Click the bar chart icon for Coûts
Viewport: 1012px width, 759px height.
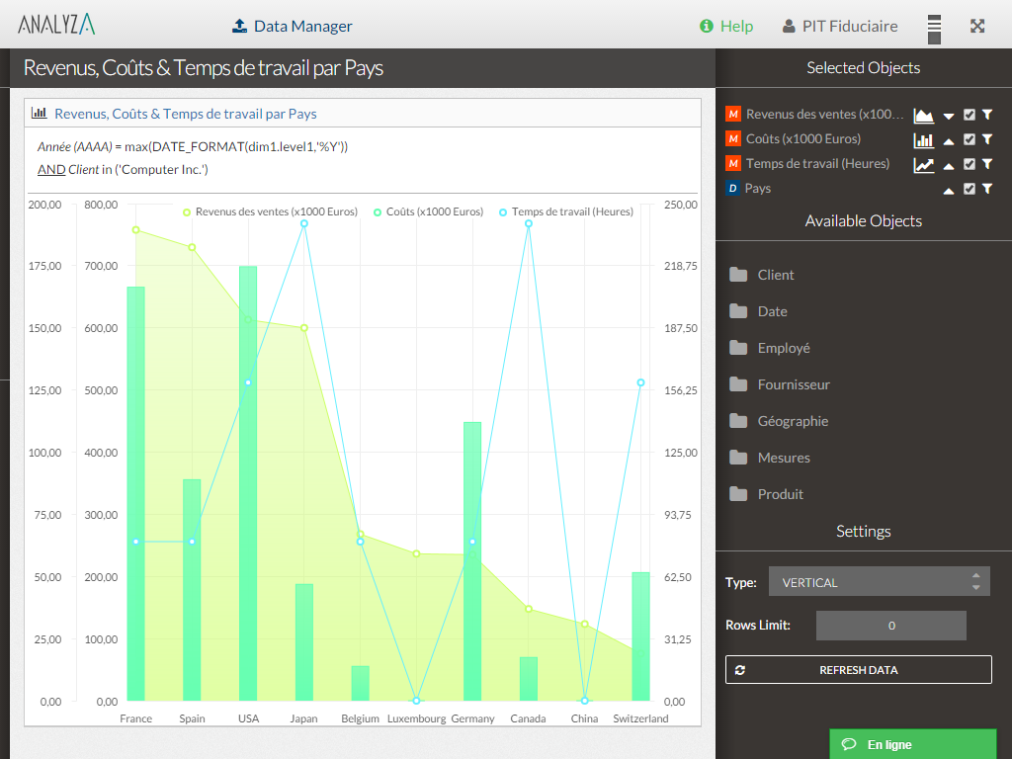[x=924, y=139]
